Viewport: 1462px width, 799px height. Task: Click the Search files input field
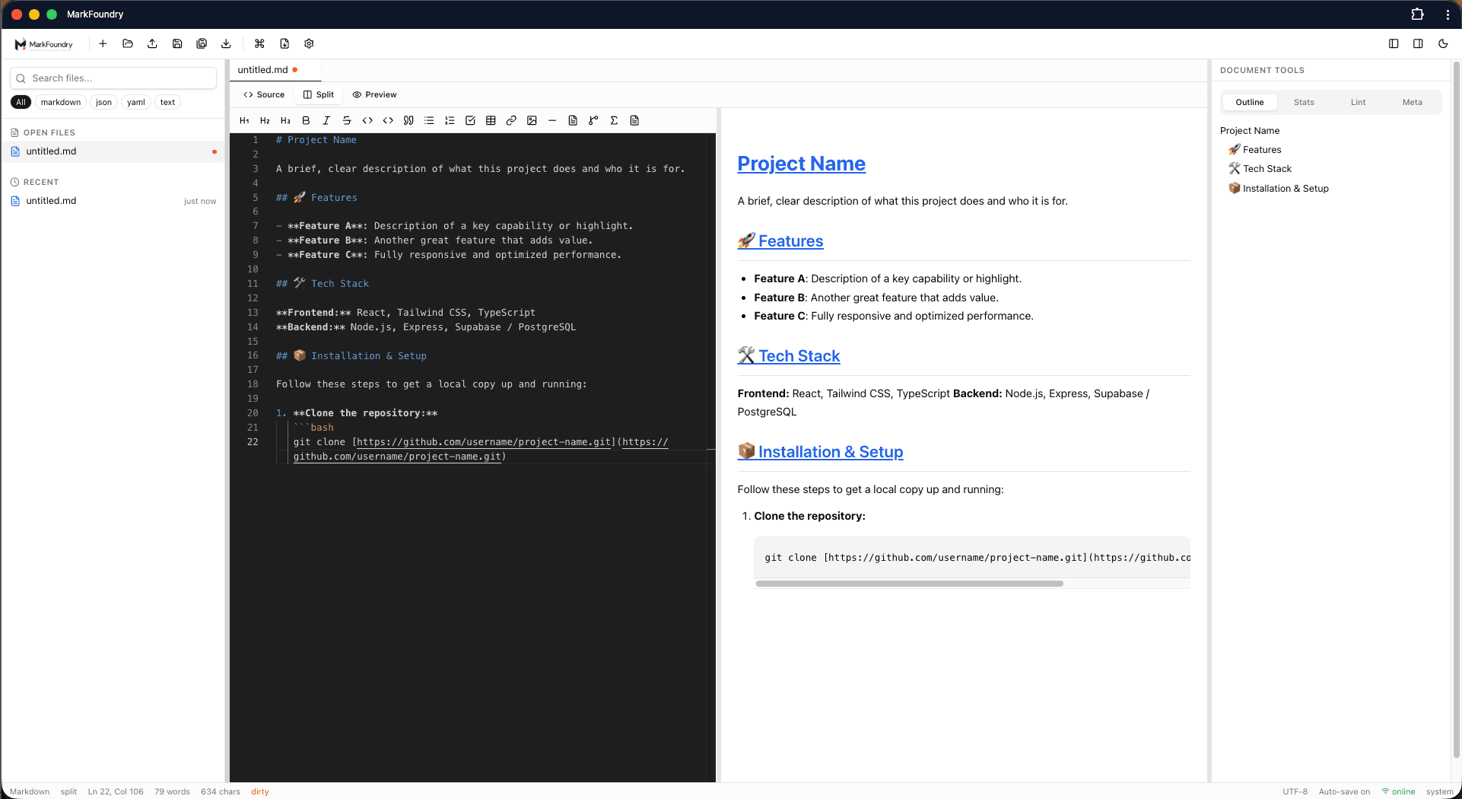tap(113, 78)
